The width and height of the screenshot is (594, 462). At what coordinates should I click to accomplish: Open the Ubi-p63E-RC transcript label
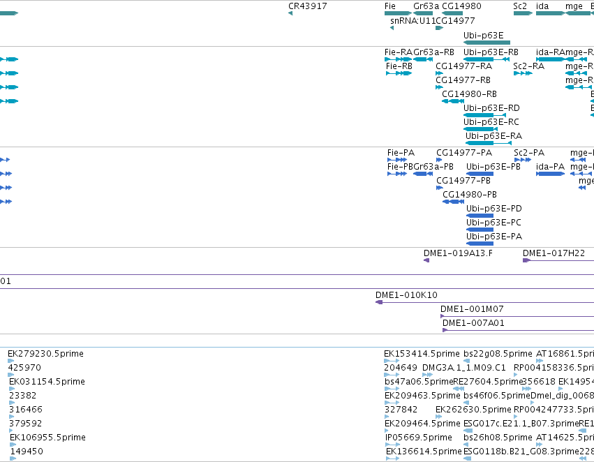pos(491,122)
